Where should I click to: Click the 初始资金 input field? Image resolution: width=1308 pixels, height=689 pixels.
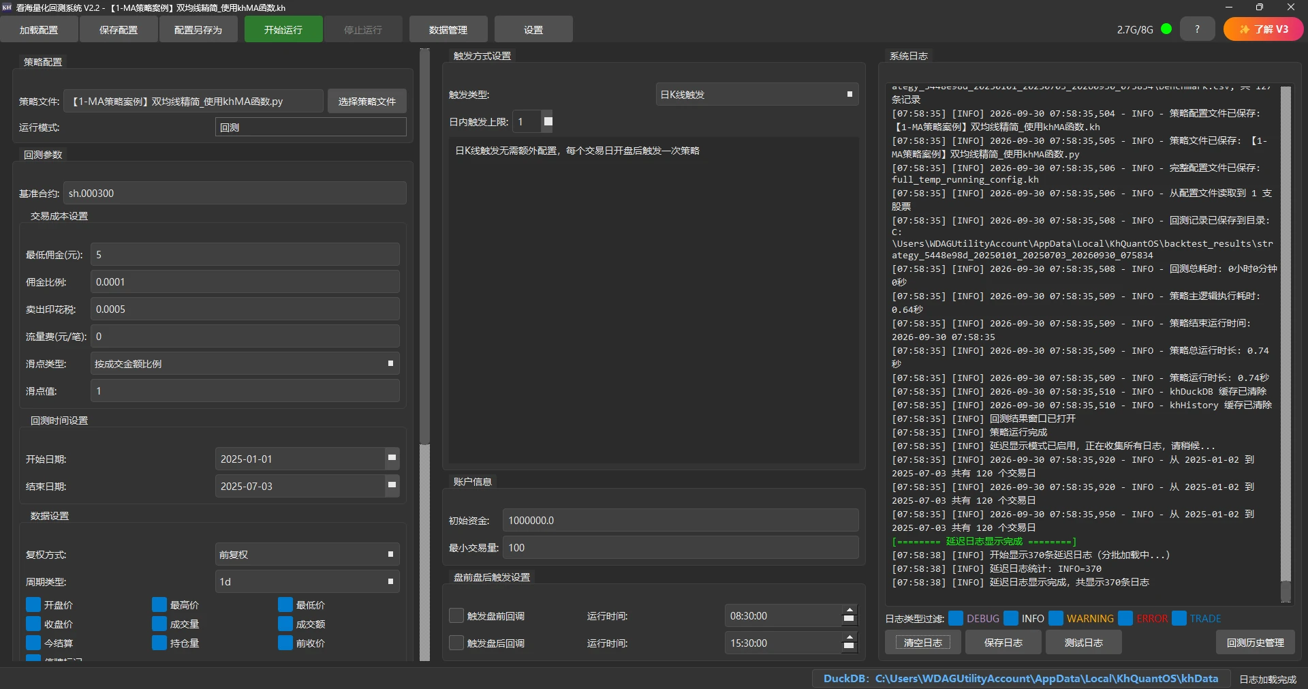[x=681, y=520]
